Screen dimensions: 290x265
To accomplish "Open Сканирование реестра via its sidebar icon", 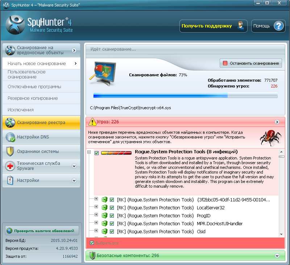I will pos(10,123).
